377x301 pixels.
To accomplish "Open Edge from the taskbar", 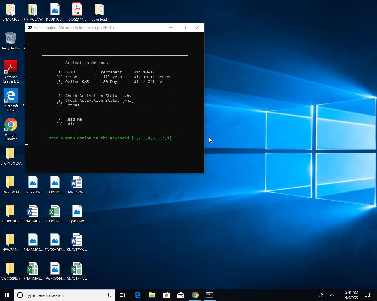I will point(138,295).
